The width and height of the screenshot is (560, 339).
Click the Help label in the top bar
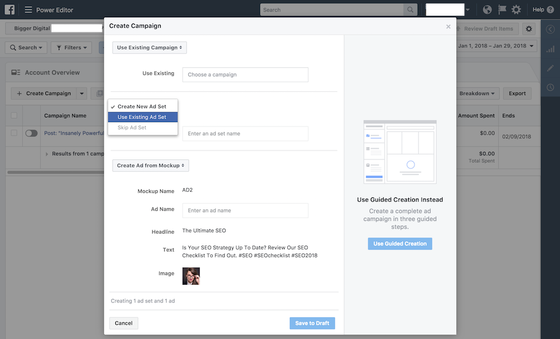[538, 10]
